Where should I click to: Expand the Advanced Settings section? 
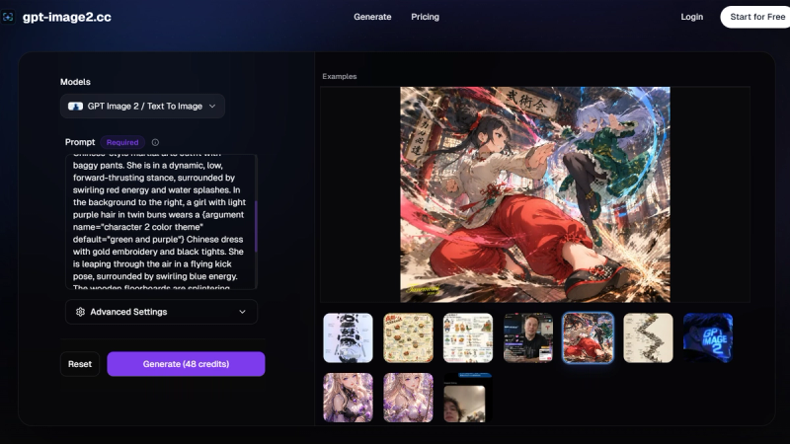(161, 312)
